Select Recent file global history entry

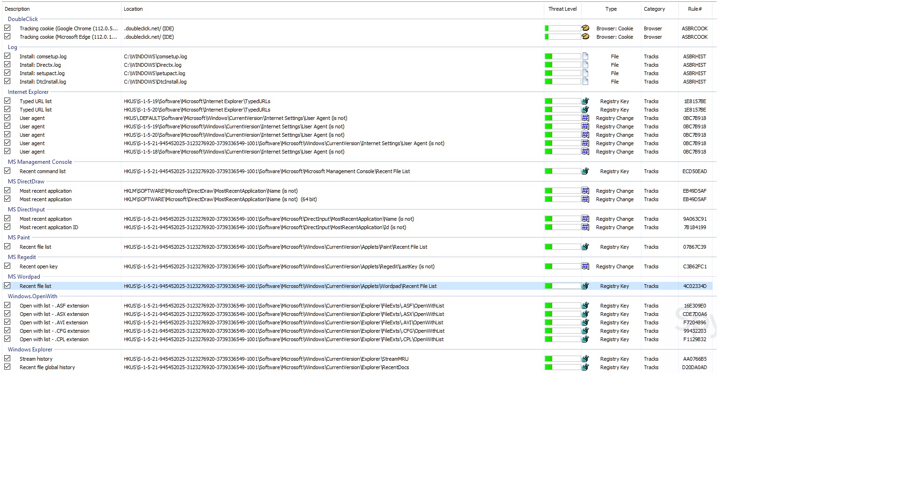(47, 367)
